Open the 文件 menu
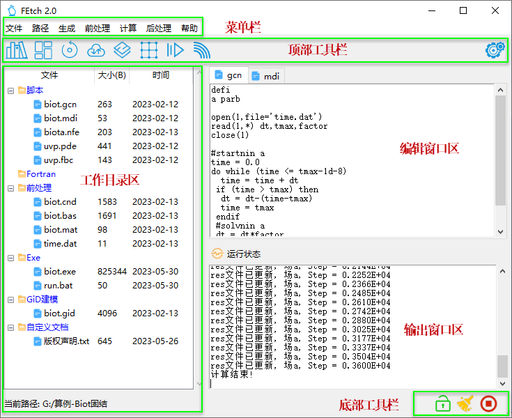 pyautogui.click(x=14, y=29)
